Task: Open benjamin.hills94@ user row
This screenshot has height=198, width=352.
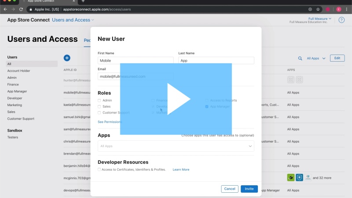Action: pos(77,166)
